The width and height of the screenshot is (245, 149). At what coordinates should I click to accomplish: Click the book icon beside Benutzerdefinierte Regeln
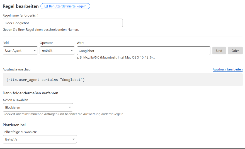[x=46, y=6]
